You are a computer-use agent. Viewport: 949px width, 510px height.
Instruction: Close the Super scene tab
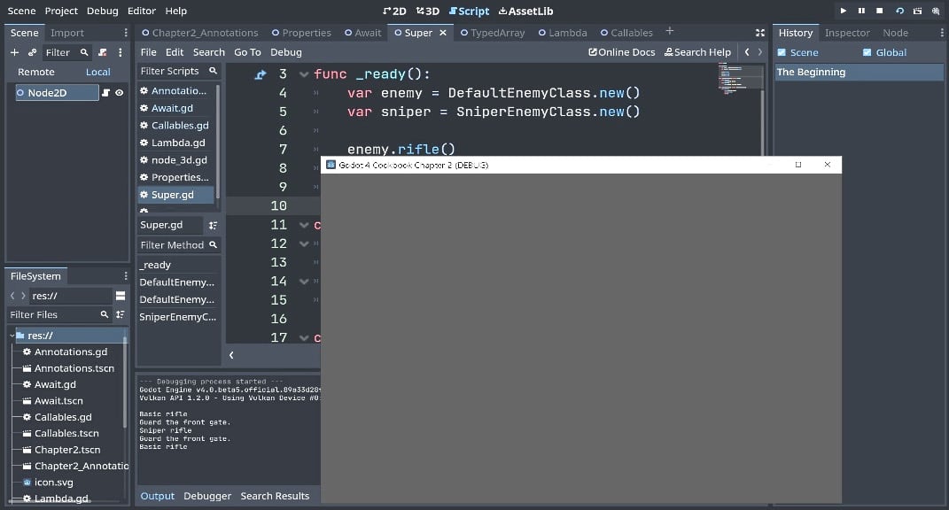[x=443, y=33]
